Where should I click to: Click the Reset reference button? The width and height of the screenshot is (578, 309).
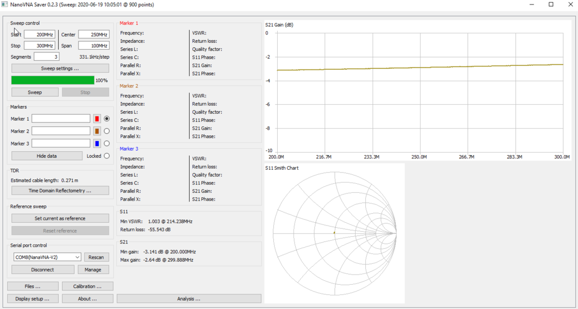(60, 231)
